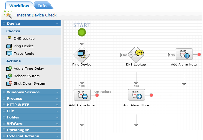Select the Trace Route icon in sidebar

click(x=9, y=54)
